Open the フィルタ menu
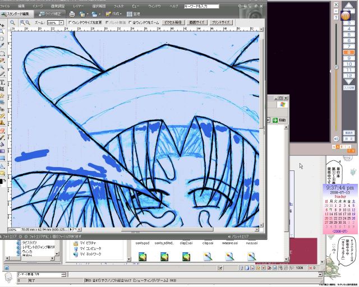 118,6
